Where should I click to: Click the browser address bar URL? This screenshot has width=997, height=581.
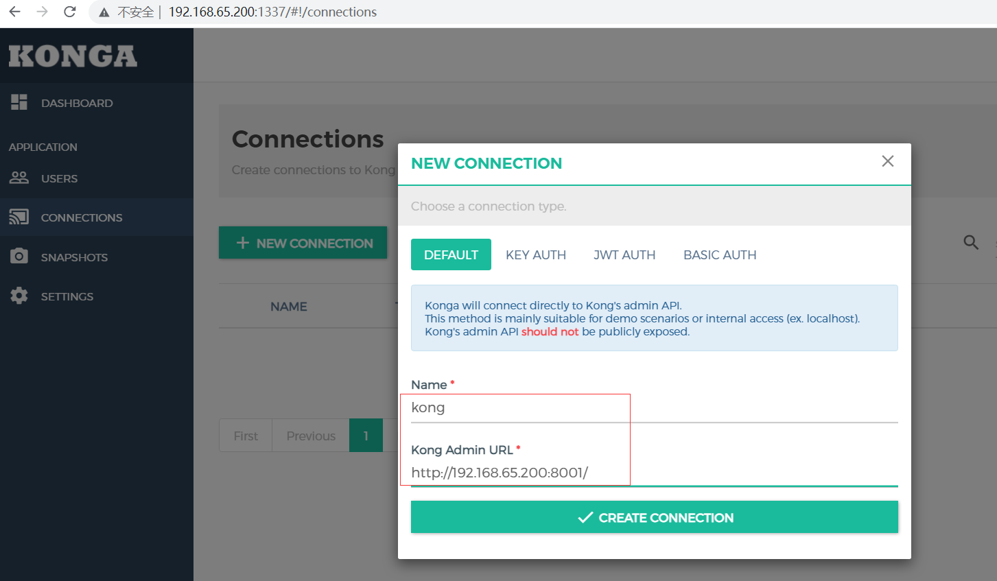click(272, 12)
